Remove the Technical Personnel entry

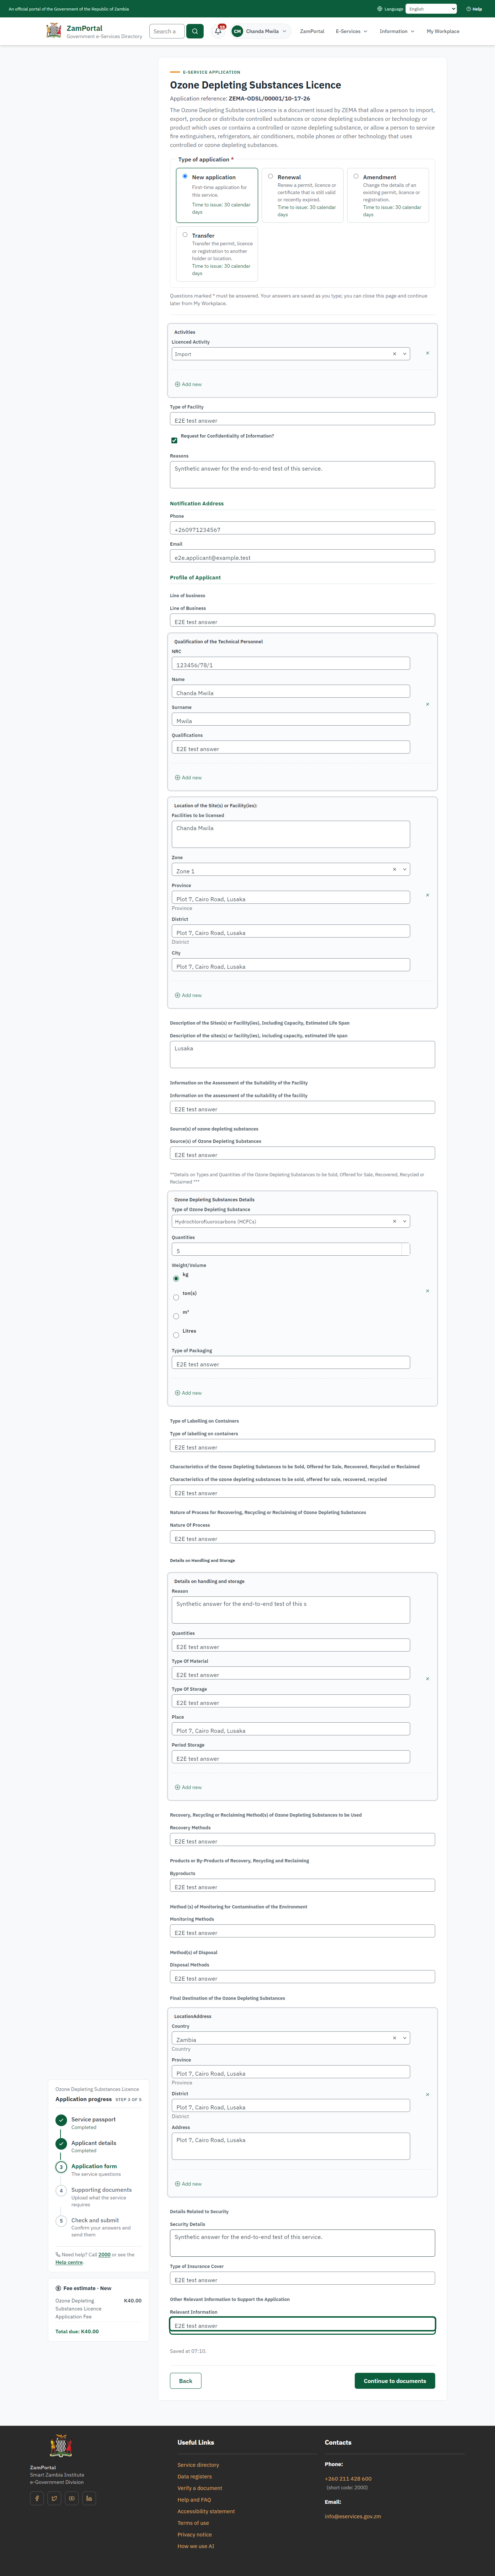click(x=427, y=704)
